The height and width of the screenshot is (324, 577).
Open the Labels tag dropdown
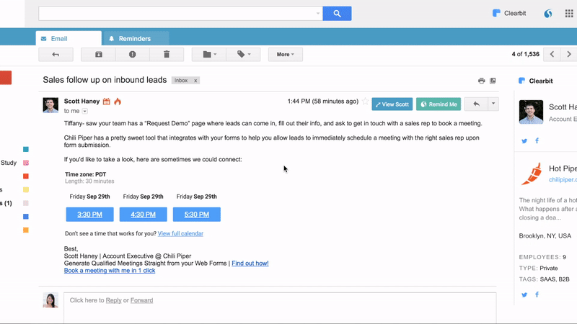coord(243,55)
